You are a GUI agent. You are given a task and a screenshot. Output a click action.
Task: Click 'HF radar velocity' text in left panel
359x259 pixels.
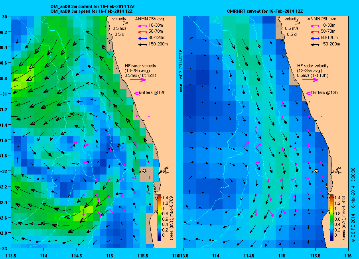[x=140, y=66]
